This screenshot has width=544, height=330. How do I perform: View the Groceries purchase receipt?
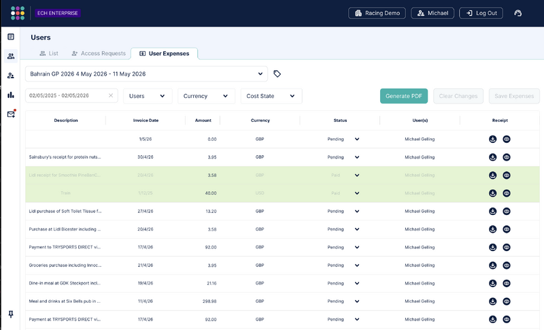[x=507, y=265]
